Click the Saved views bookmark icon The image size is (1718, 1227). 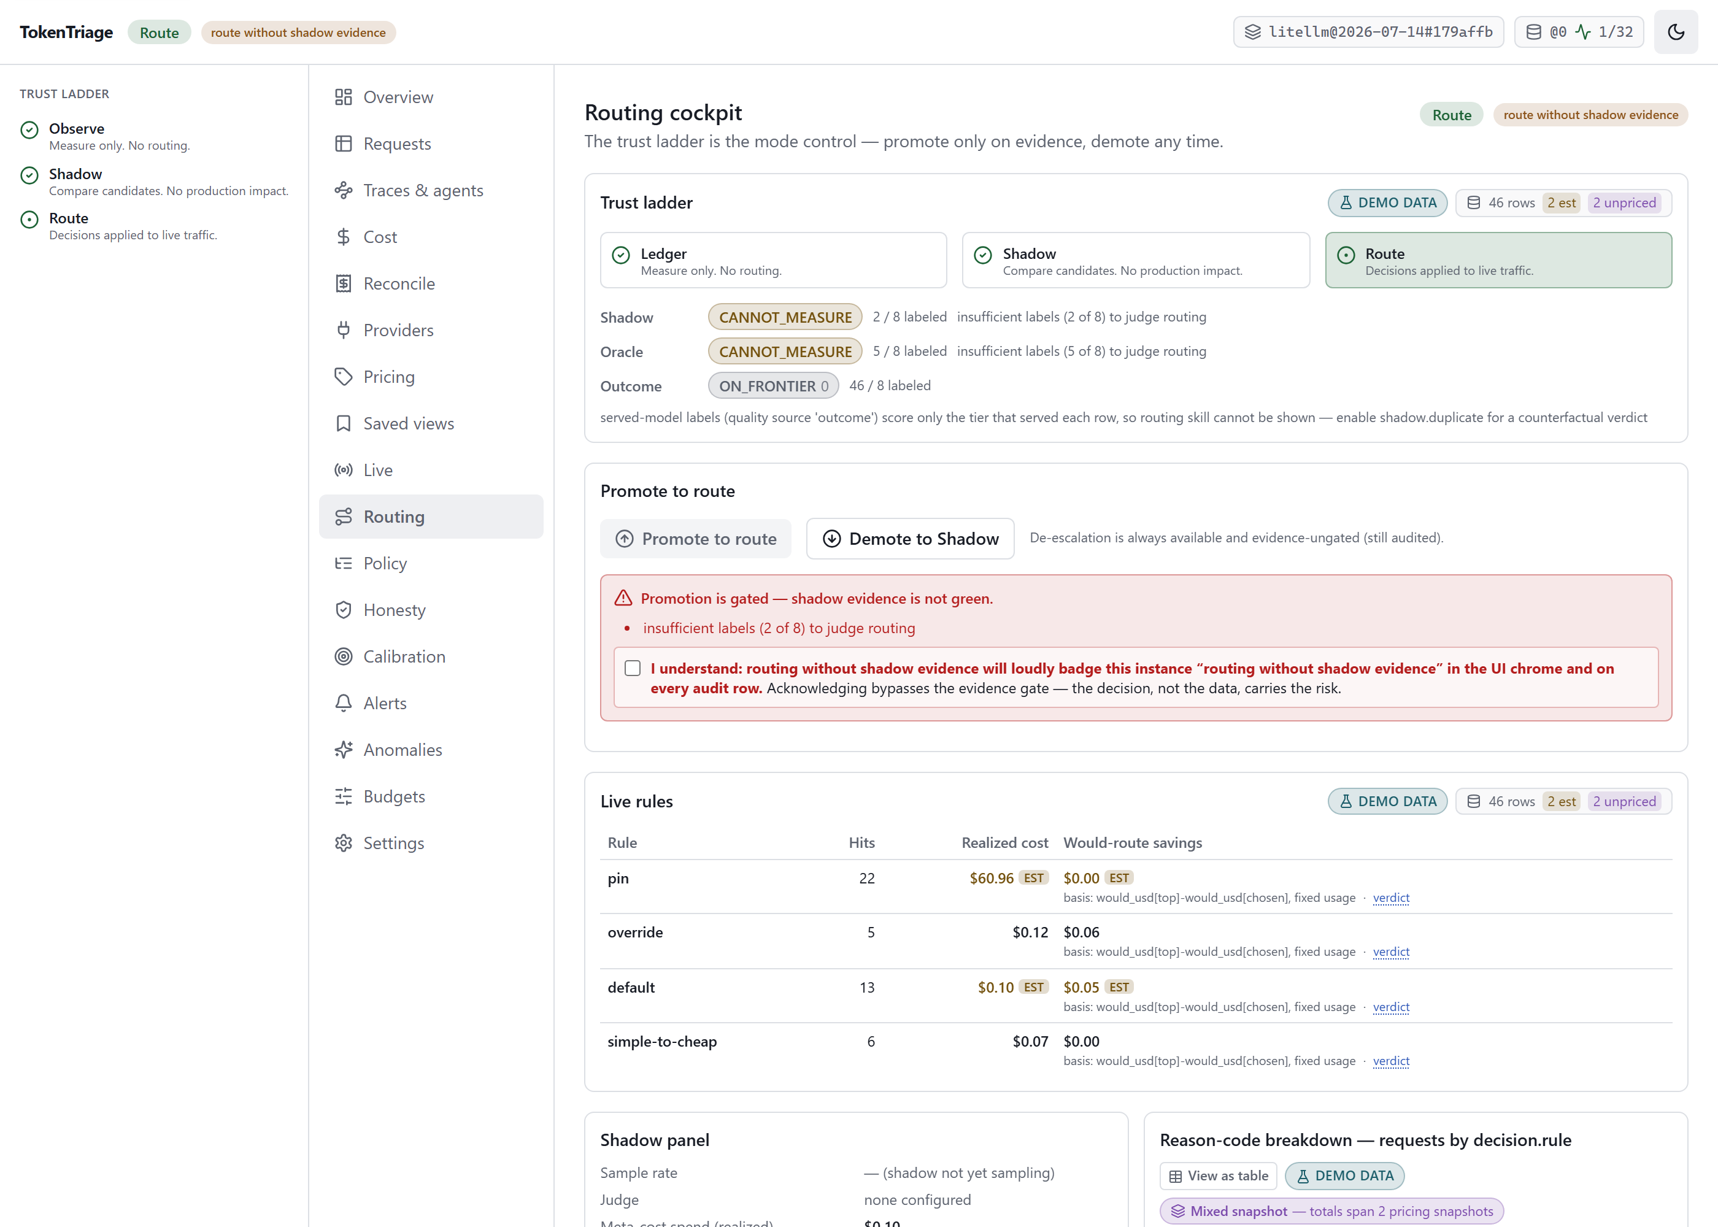pos(343,423)
